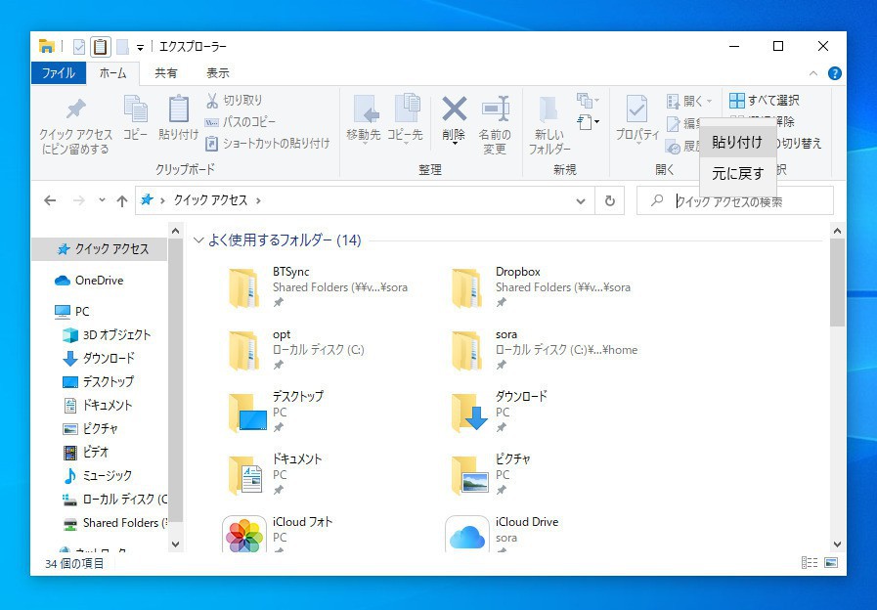The width and height of the screenshot is (877, 610).
Task: Go back with the left arrow
Action: click(50, 200)
